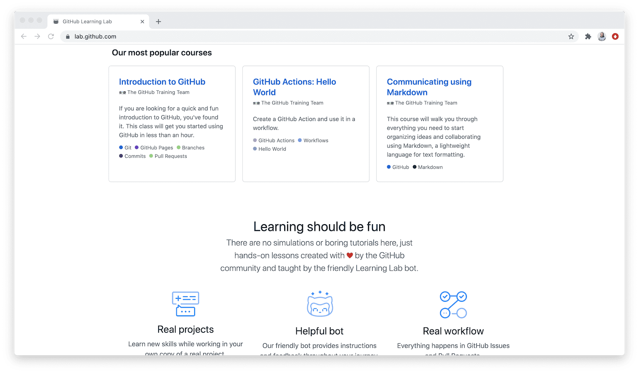639x373 pixels.
Task: Click the back navigation arrow
Action: coord(24,36)
